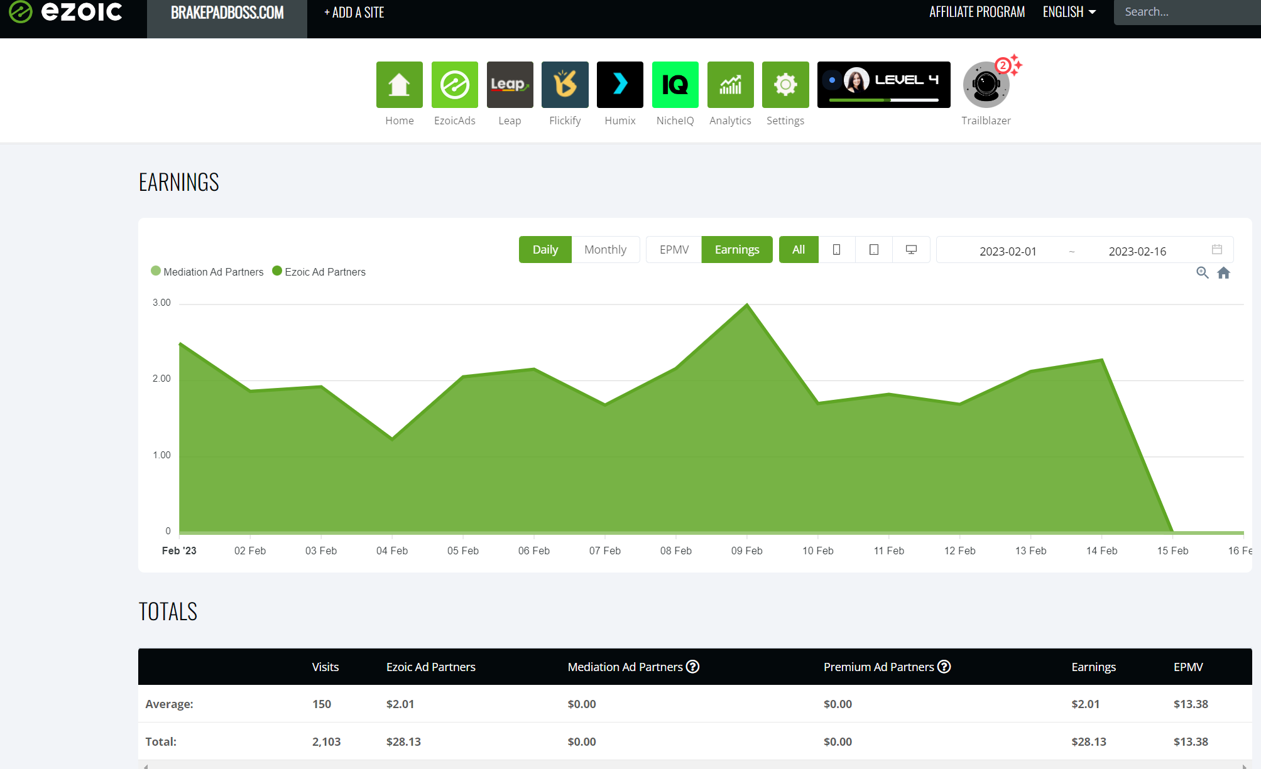Open the Analytics app icon
This screenshot has width=1261, height=769.
click(731, 85)
